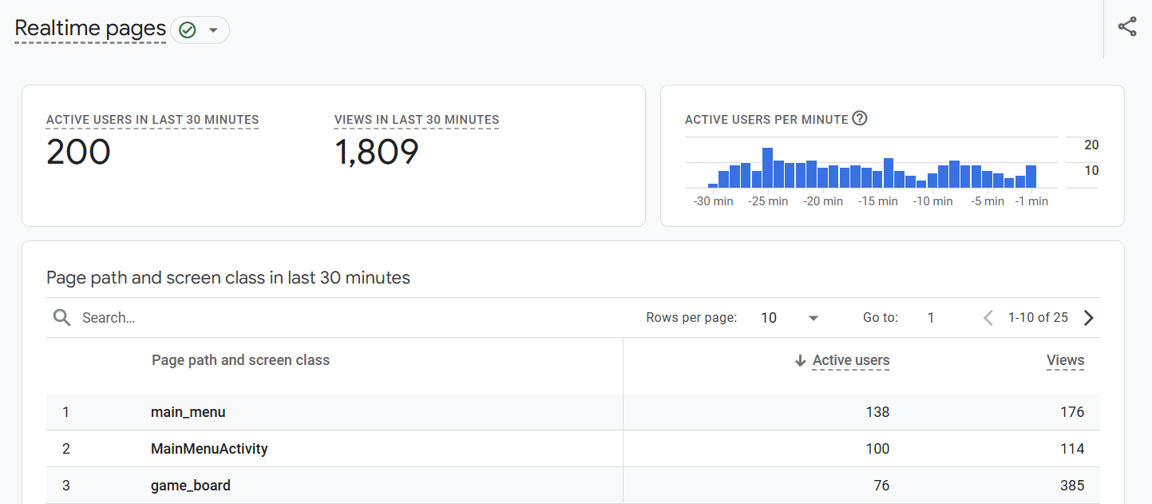Click the -1 min axis label
Screen dimensions: 1152x504
pos(1031,201)
